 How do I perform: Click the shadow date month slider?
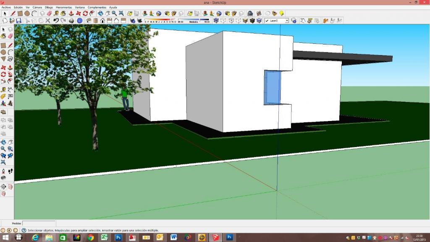(x=160, y=20)
